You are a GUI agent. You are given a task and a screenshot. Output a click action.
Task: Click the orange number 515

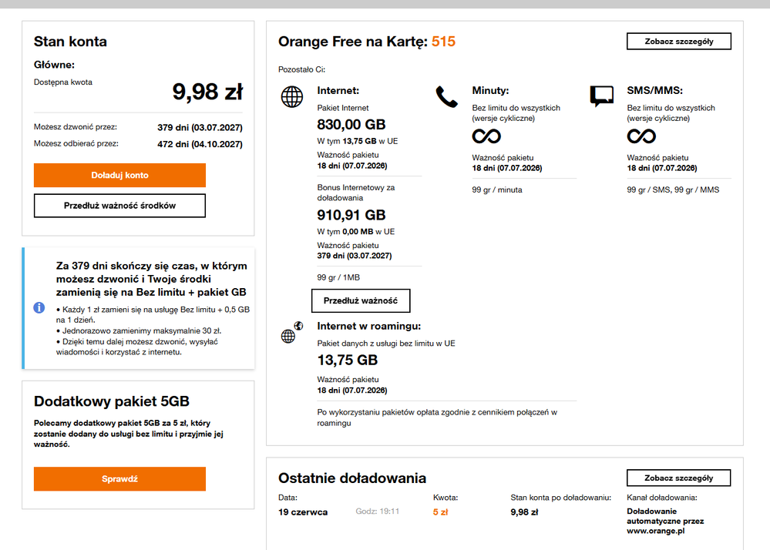(443, 42)
